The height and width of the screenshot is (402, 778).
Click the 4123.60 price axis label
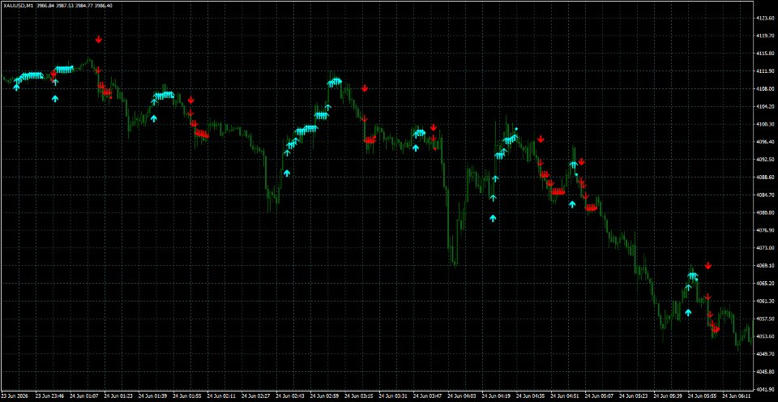click(765, 18)
